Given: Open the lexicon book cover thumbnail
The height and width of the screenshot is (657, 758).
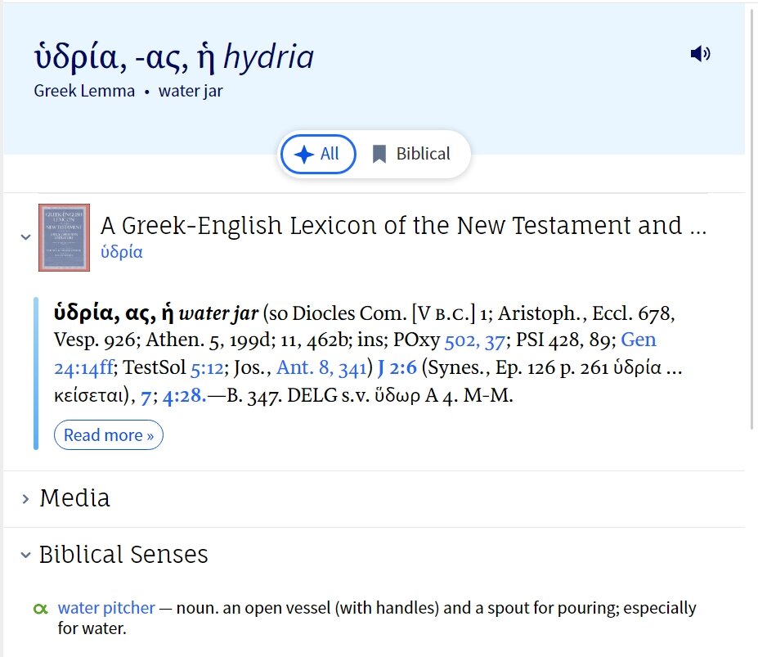Looking at the screenshot, I should (65, 237).
